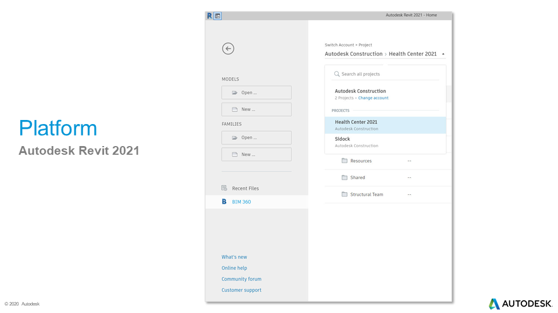
Task: Open the What's new link
Action: [234, 257]
